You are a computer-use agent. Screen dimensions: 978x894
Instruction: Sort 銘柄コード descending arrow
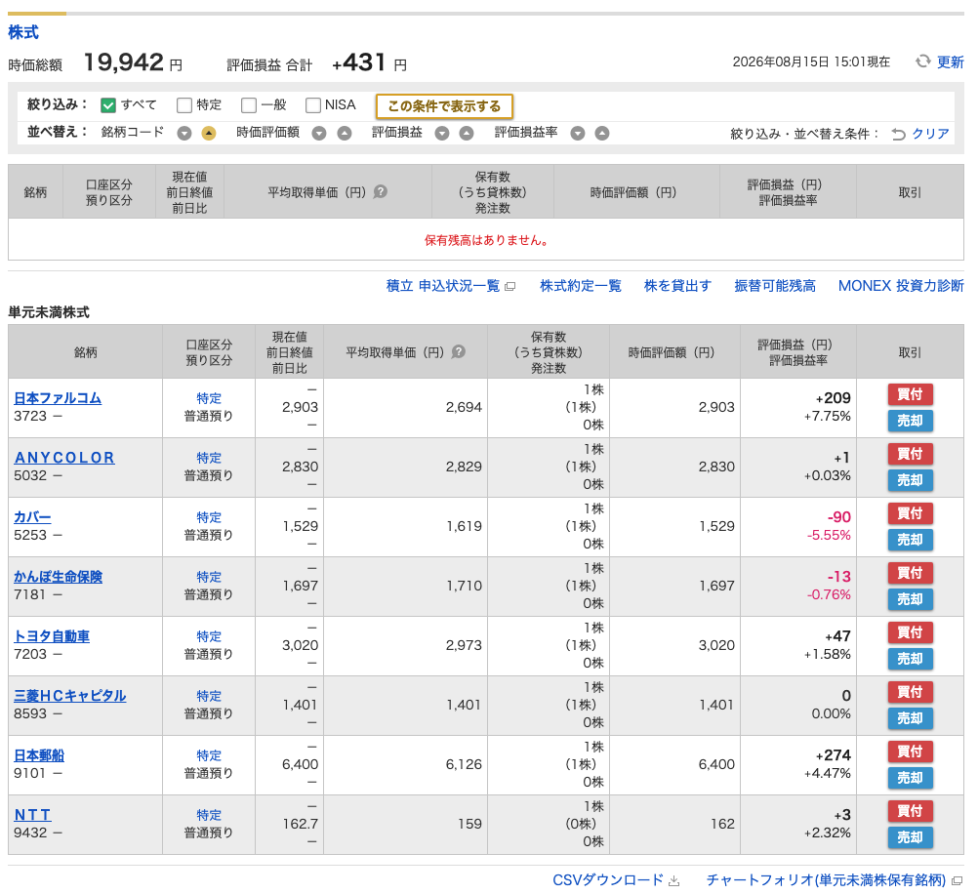pos(184,134)
